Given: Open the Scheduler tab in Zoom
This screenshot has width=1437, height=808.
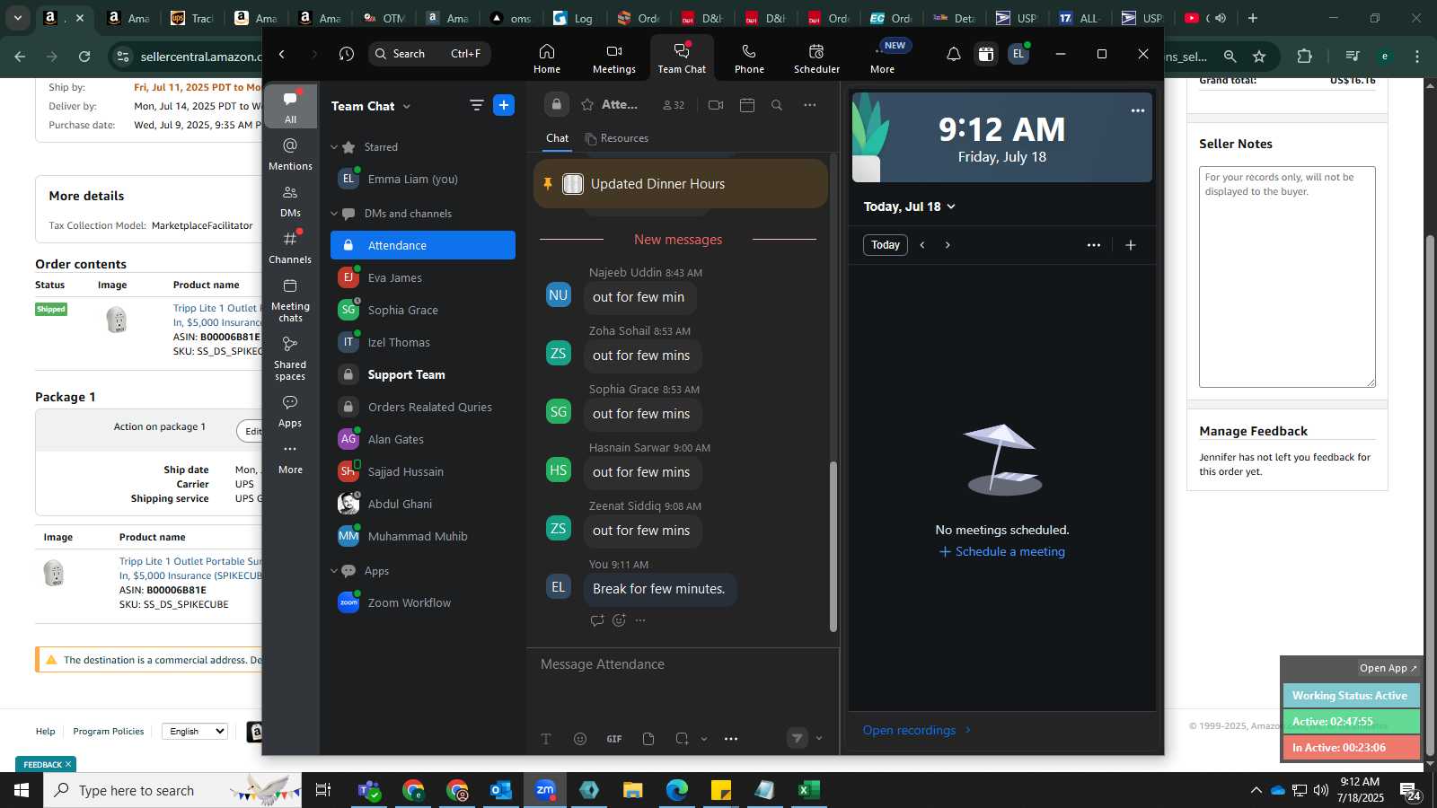Looking at the screenshot, I should coord(816,58).
